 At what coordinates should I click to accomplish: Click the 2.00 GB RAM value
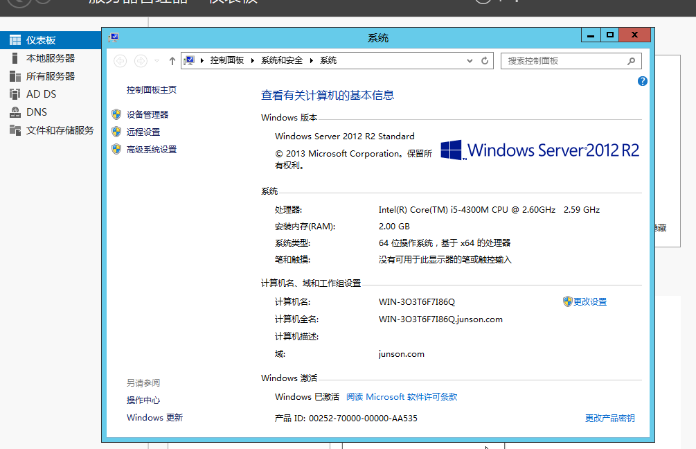point(394,227)
